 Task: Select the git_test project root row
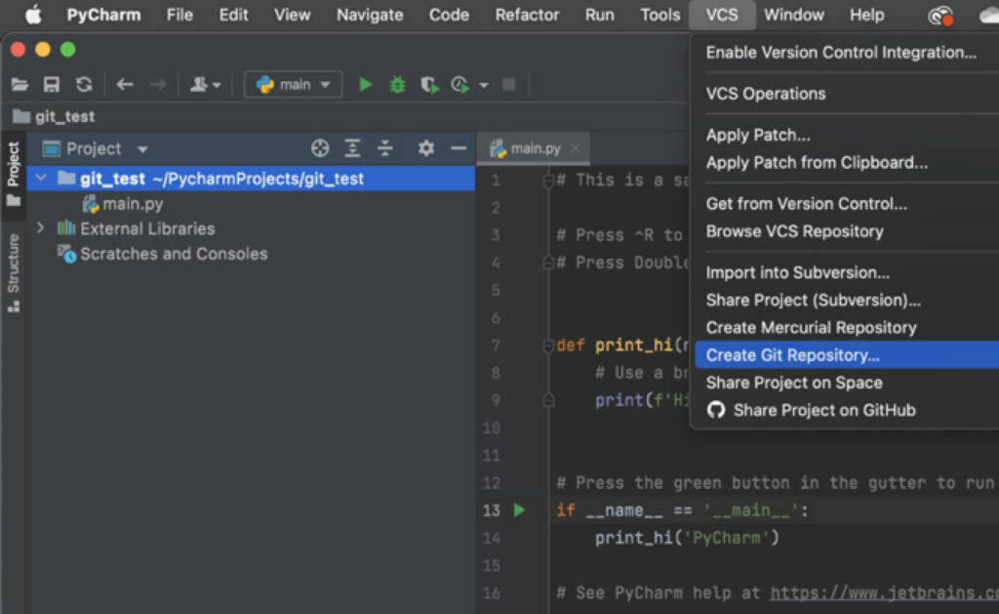coord(251,179)
